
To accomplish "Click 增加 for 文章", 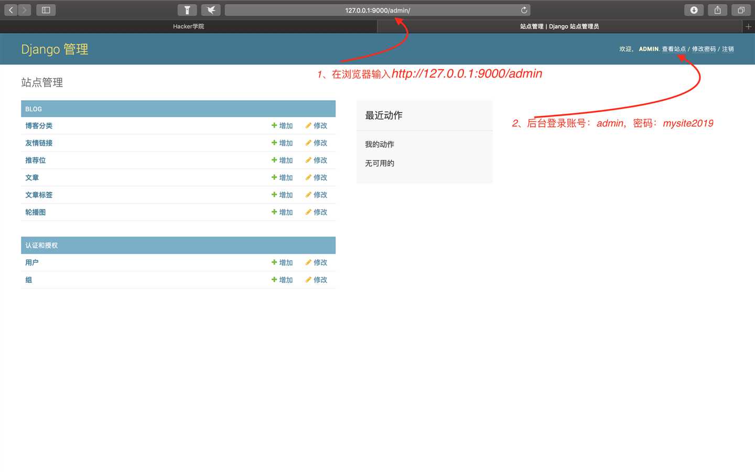I will (282, 178).
